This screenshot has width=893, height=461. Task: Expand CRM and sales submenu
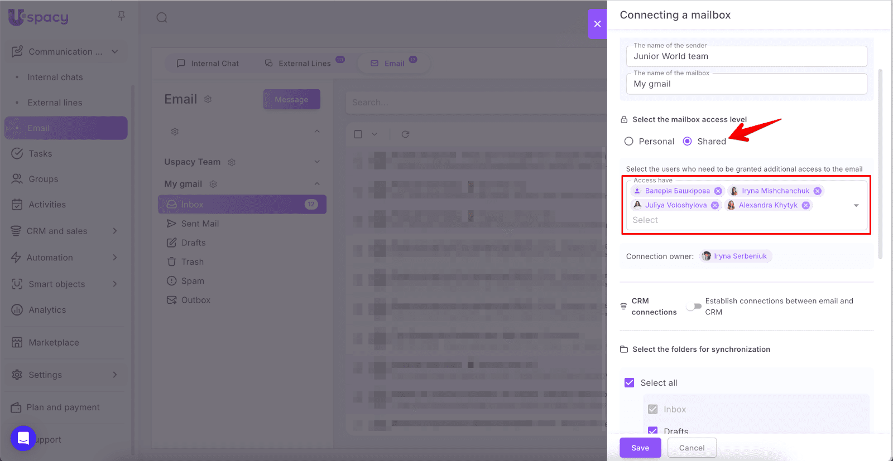115,231
